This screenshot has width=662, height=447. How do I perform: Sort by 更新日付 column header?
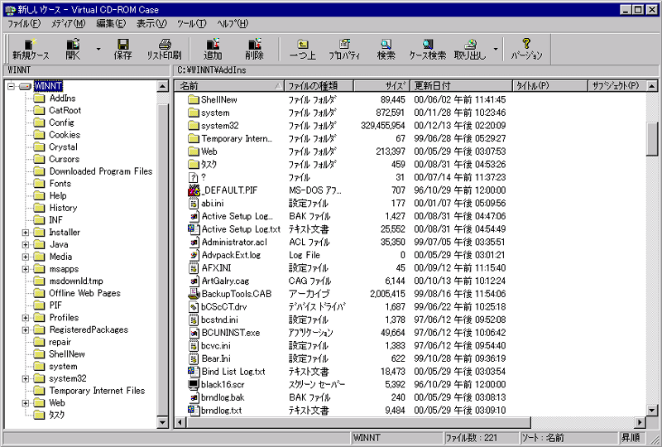point(461,86)
